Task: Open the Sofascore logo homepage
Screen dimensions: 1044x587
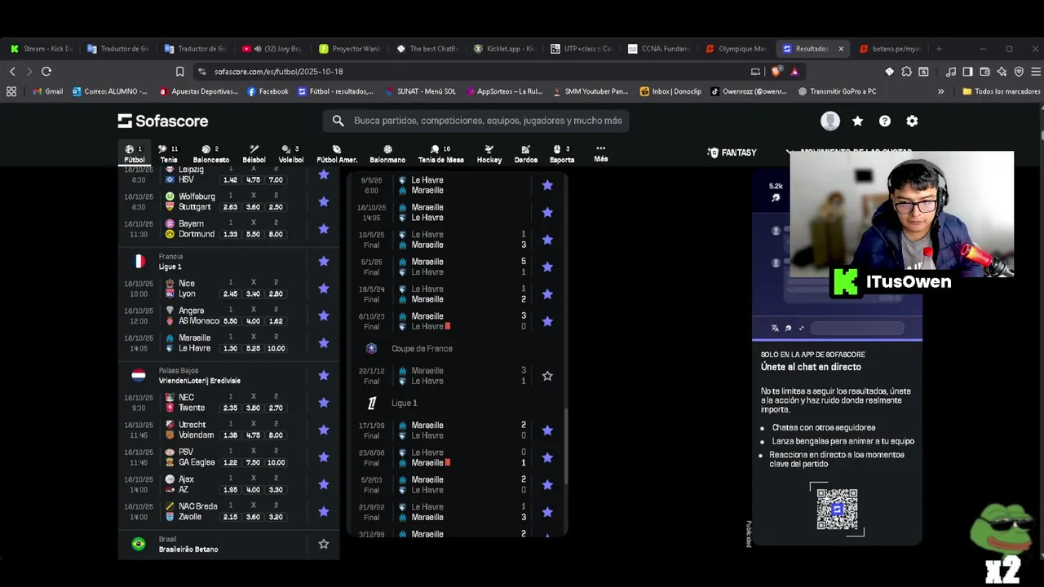Action: coord(162,121)
